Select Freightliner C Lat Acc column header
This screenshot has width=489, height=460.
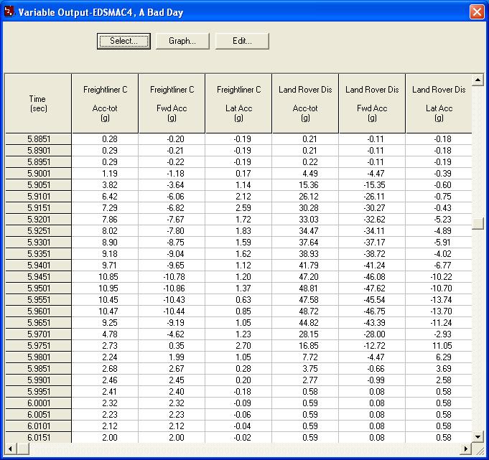238,103
